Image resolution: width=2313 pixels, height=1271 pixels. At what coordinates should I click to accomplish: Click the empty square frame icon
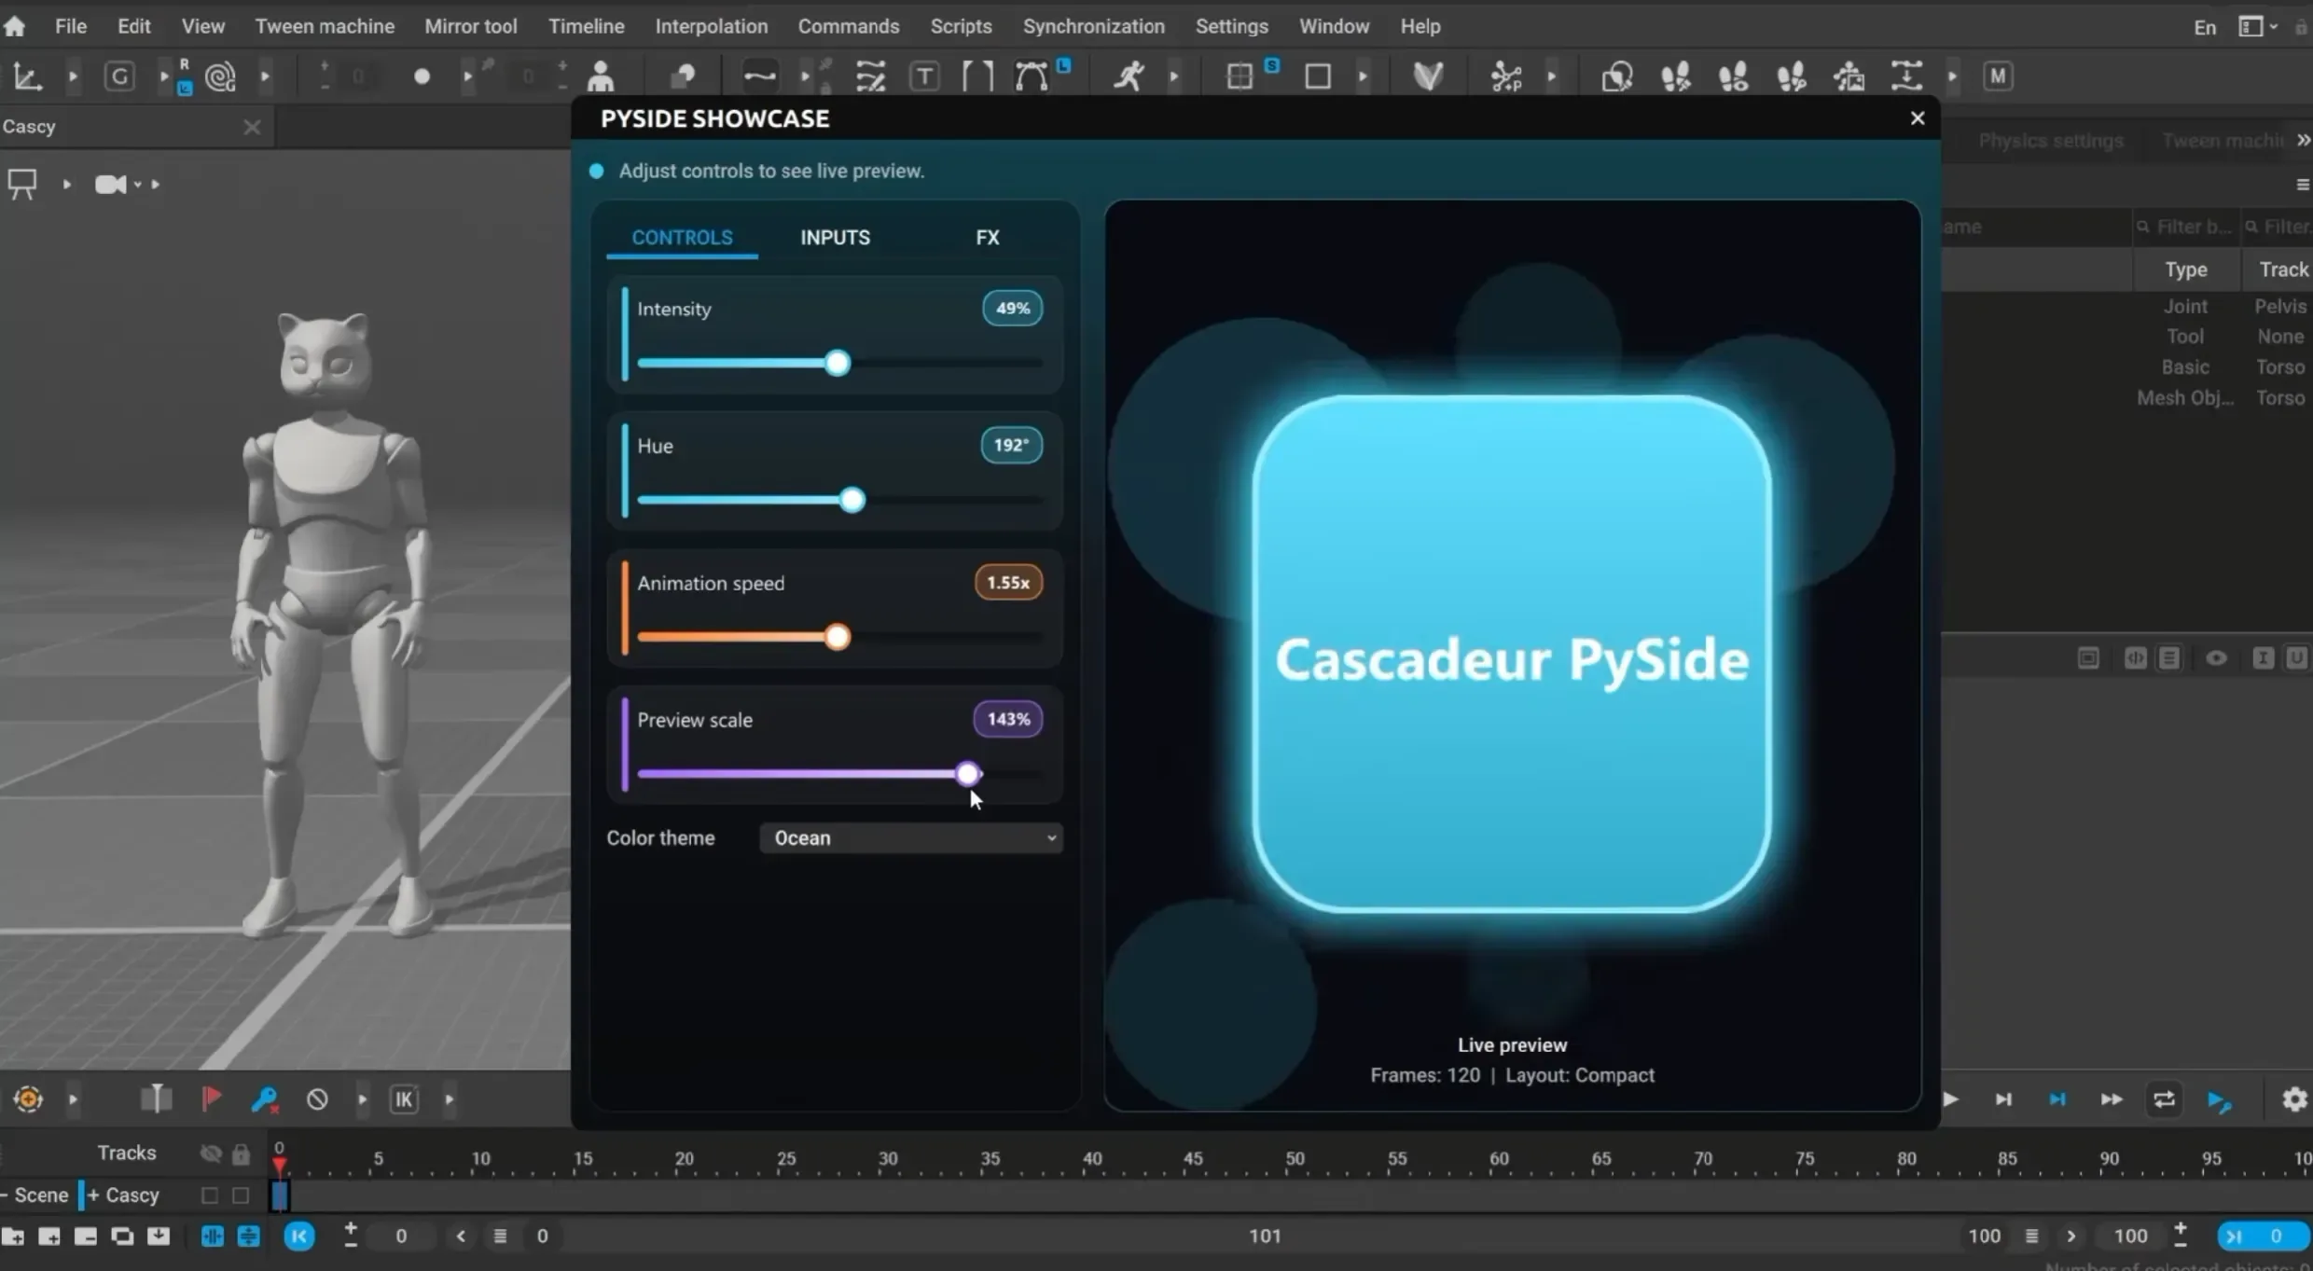click(x=1318, y=76)
